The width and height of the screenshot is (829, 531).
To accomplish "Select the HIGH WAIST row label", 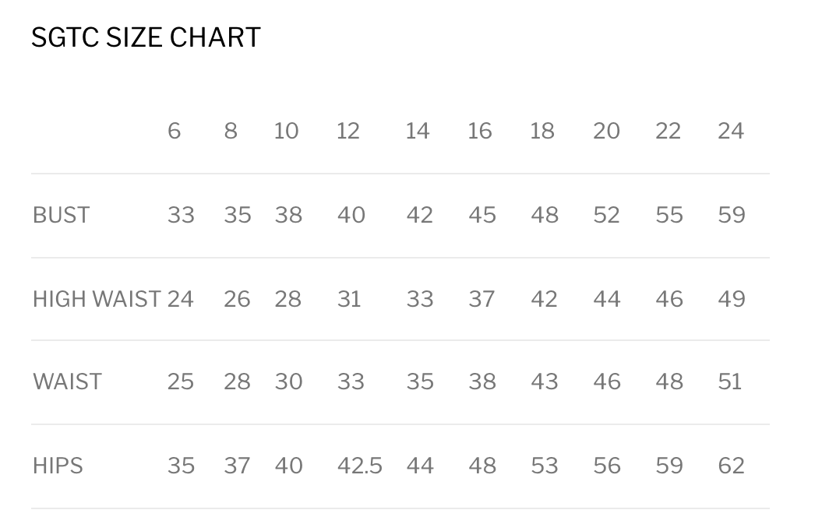I will [x=97, y=299].
